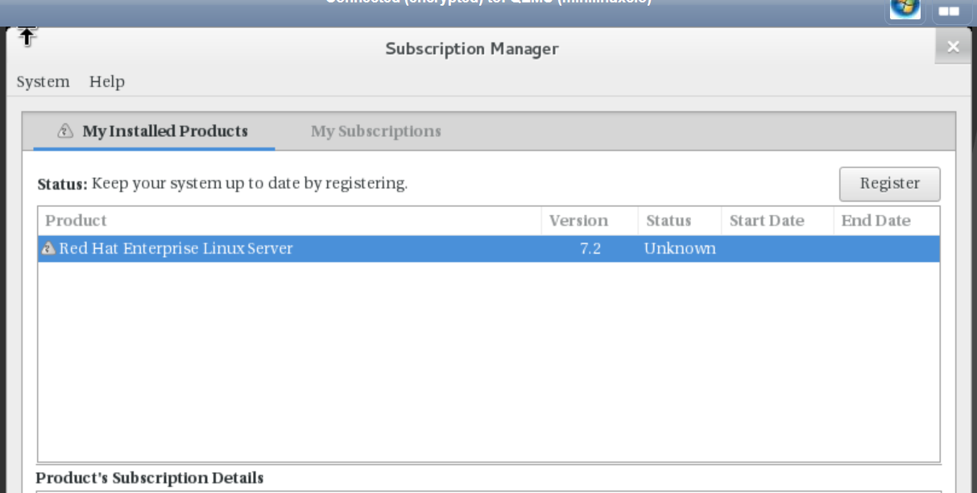Click the Register button
The image size is (977, 493).
(x=889, y=184)
